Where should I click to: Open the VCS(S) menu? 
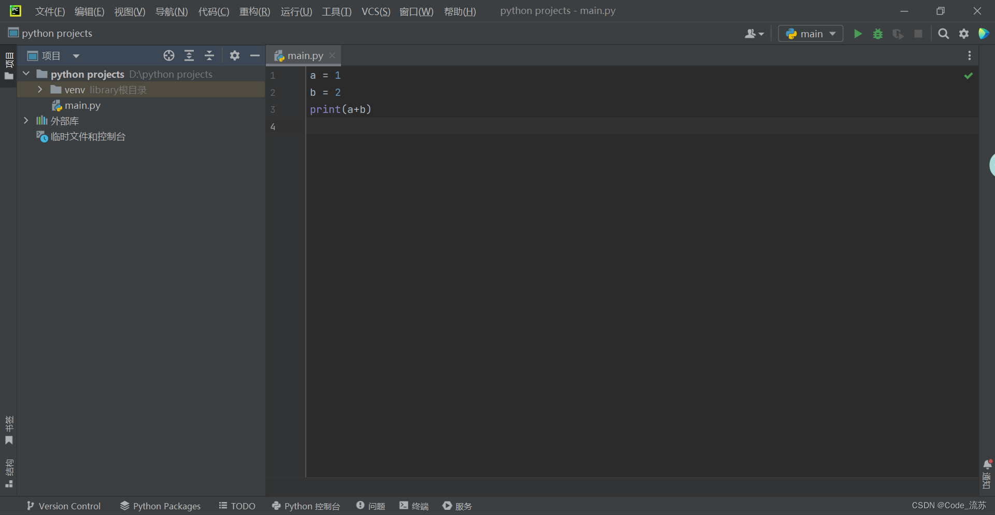click(x=376, y=11)
